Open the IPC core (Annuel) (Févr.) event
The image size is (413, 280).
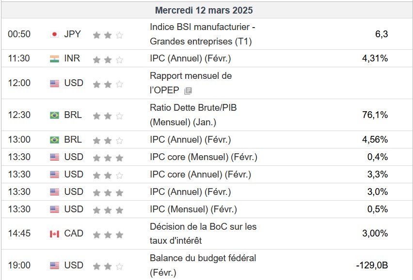point(200,175)
